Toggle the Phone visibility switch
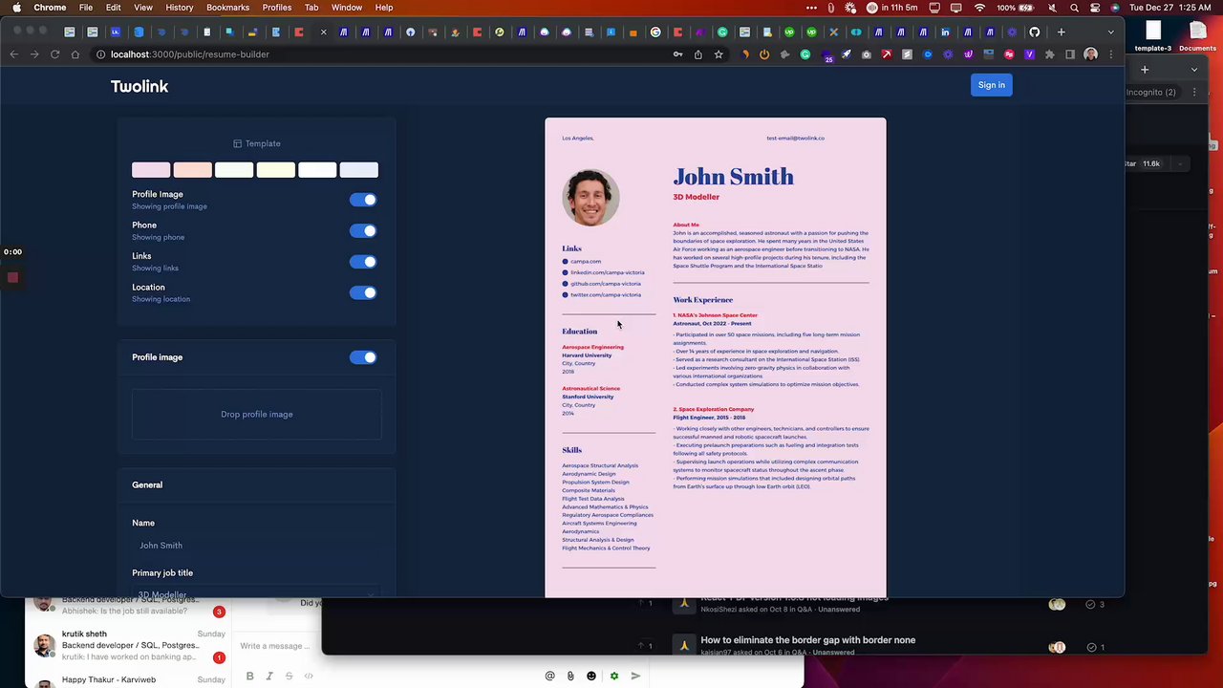 coord(363,230)
